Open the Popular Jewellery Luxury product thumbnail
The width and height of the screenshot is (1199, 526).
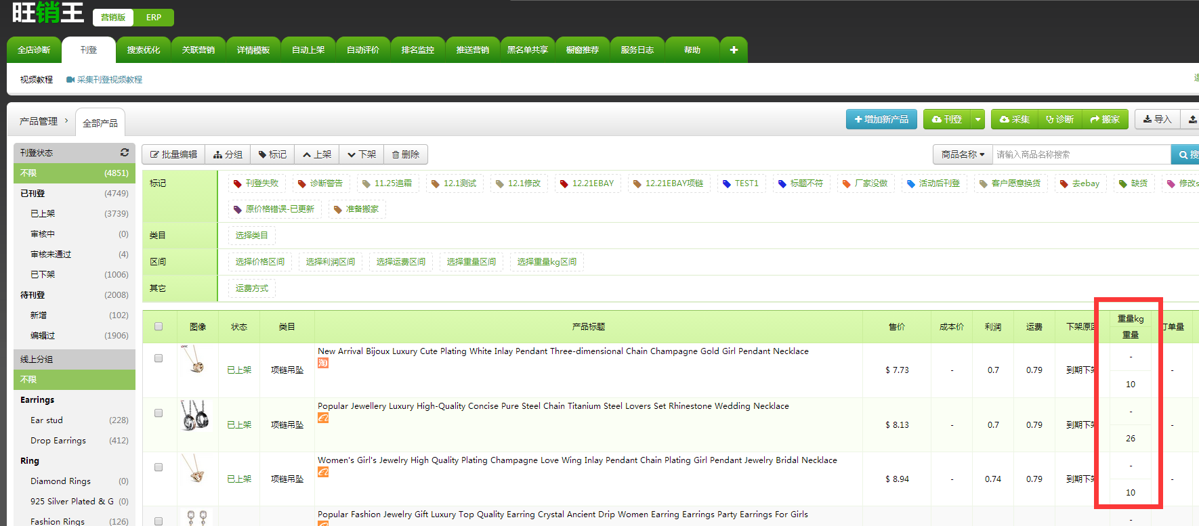point(197,415)
